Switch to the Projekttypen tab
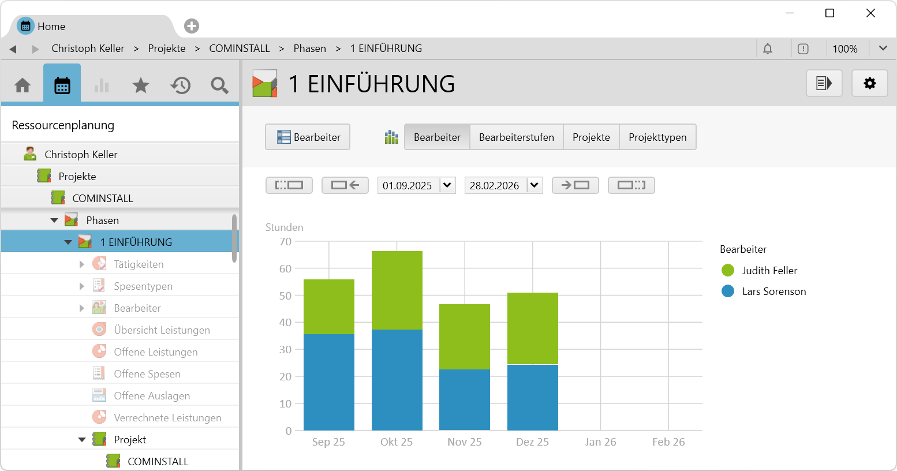Image resolution: width=897 pixels, height=471 pixels. (x=657, y=137)
